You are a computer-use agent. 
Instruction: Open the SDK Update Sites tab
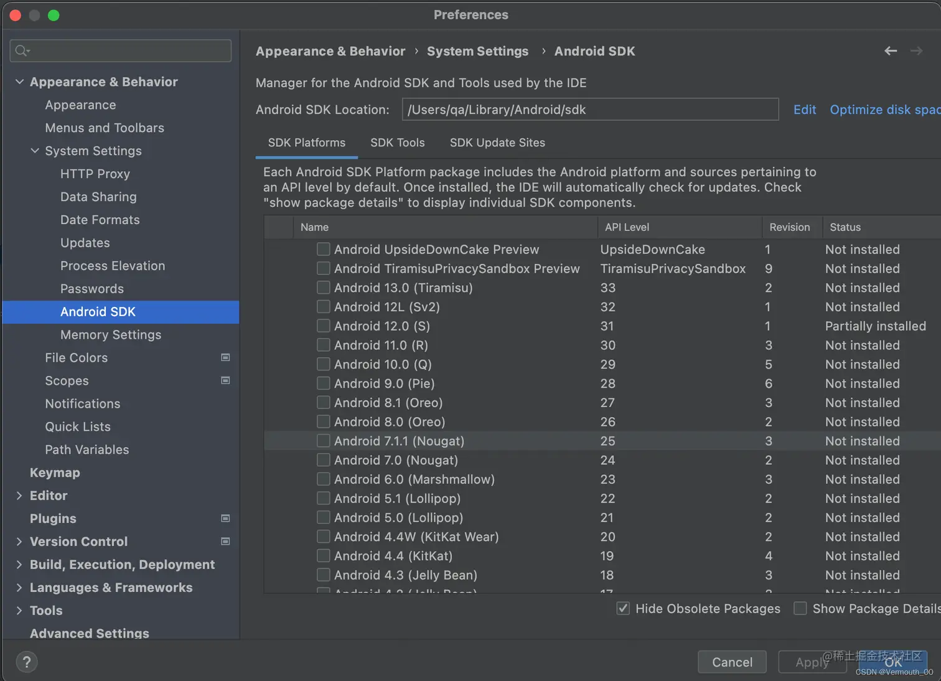(x=497, y=143)
